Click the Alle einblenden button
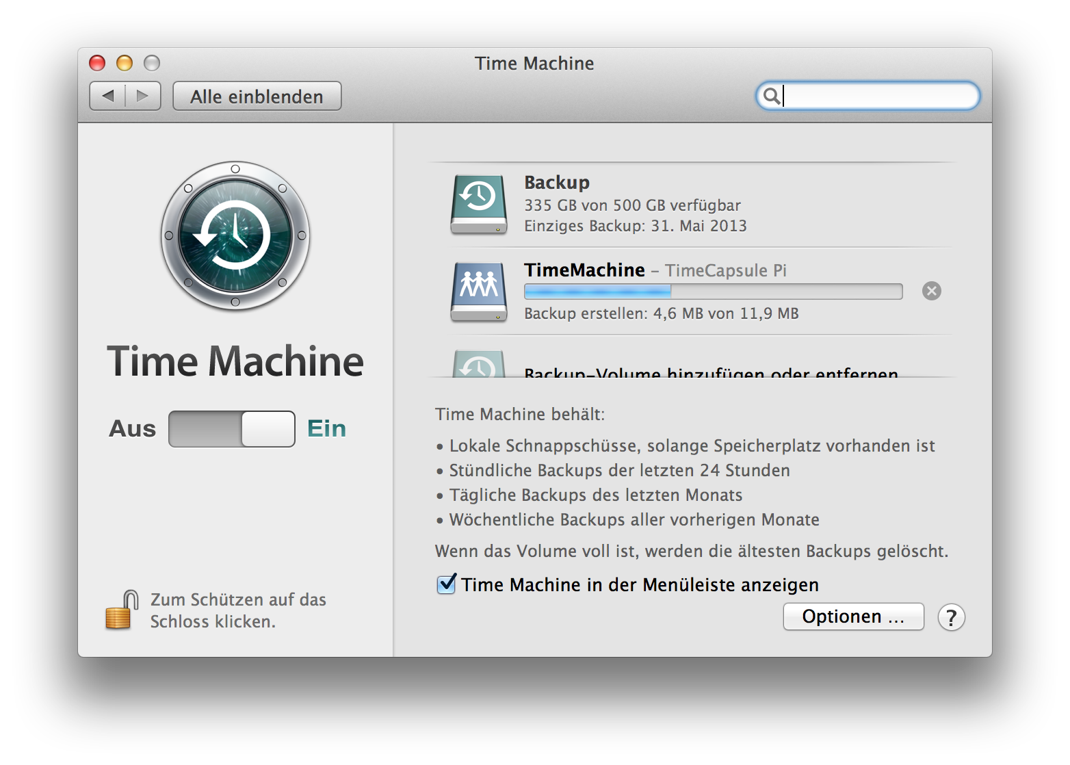This screenshot has height=765, width=1070. pyautogui.click(x=257, y=96)
